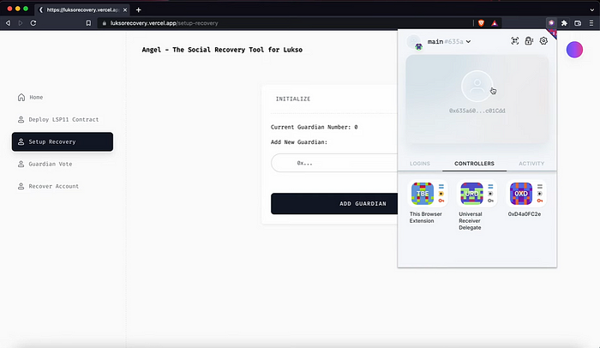Expand the tab list chevron
The image size is (600, 348).
pyautogui.click(x=591, y=9)
